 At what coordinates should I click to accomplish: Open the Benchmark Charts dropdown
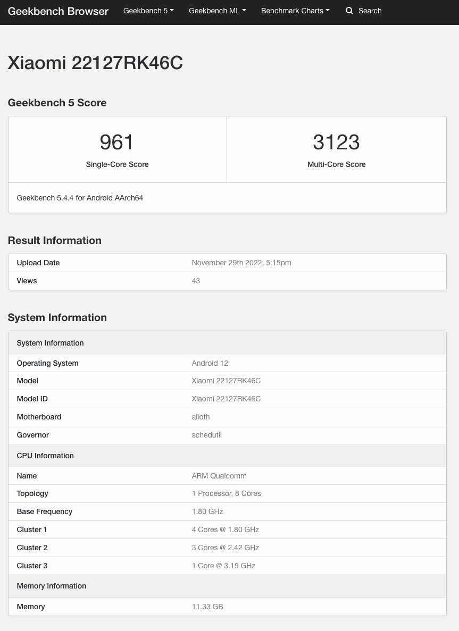(295, 11)
